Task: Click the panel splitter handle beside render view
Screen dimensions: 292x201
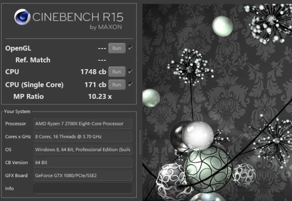Action: [140, 142]
